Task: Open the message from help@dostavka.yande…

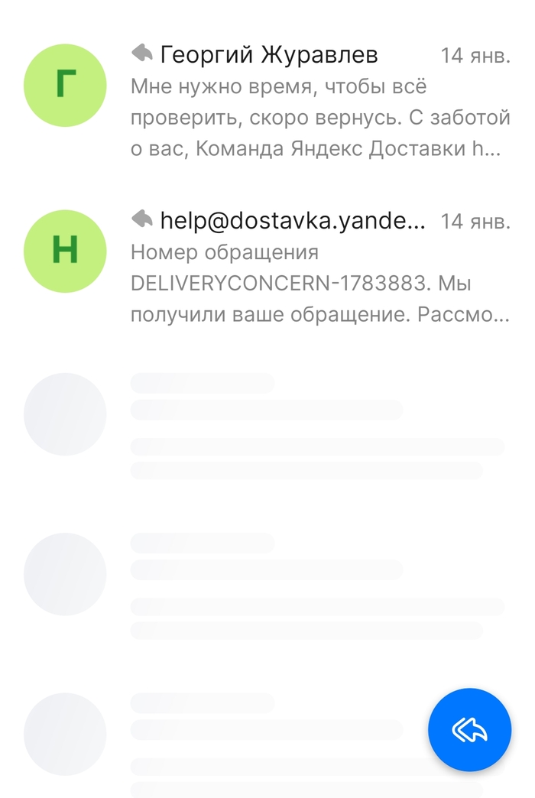Action: coord(267,268)
